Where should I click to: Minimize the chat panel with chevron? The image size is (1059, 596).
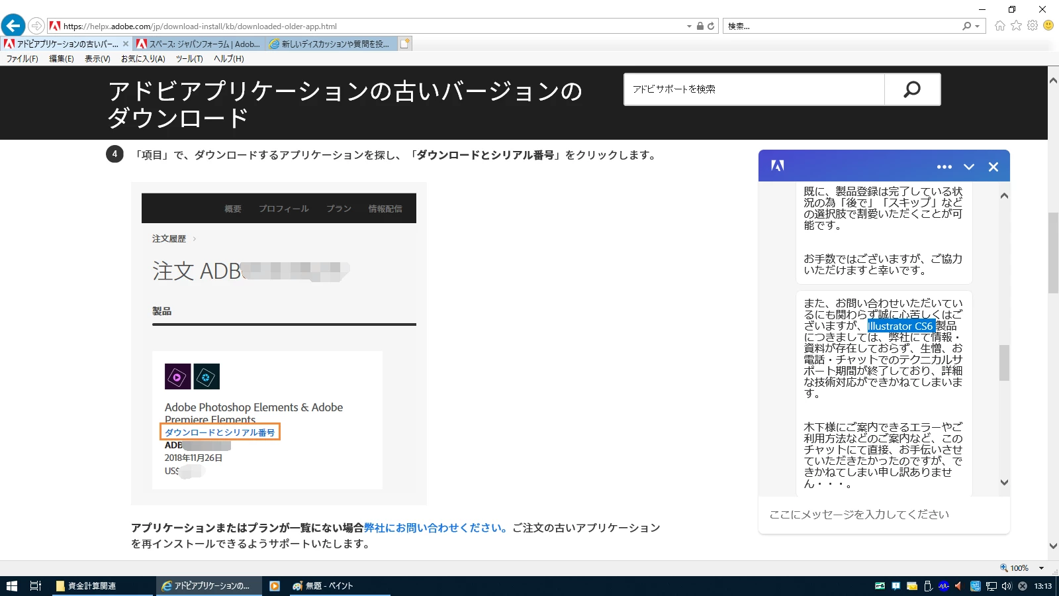(x=969, y=167)
